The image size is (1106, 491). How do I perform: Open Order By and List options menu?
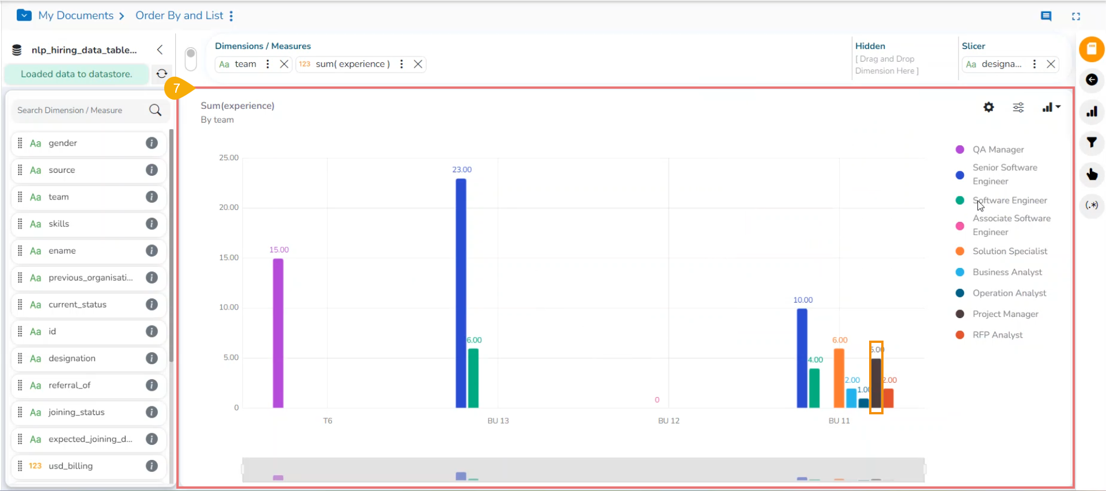click(231, 16)
